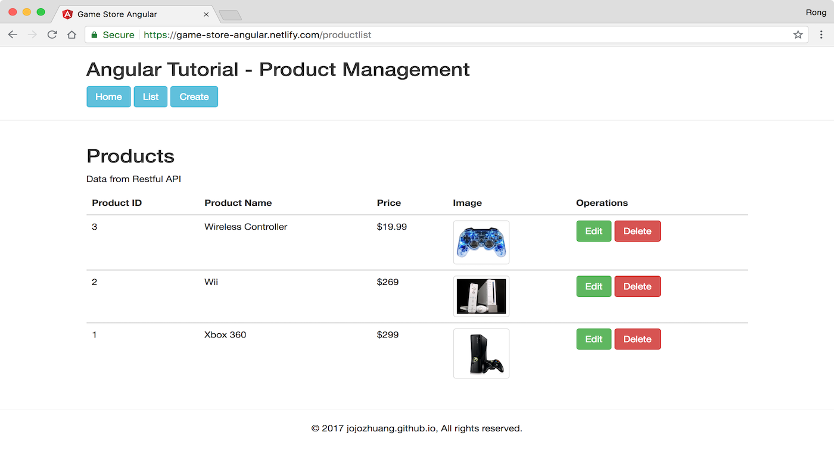Click product ID 1 cell
Screen dimensions: 834x476
point(95,335)
